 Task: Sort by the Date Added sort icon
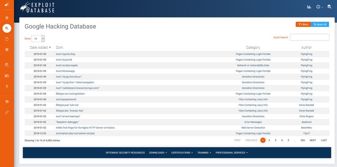pyautogui.click(x=50, y=48)
